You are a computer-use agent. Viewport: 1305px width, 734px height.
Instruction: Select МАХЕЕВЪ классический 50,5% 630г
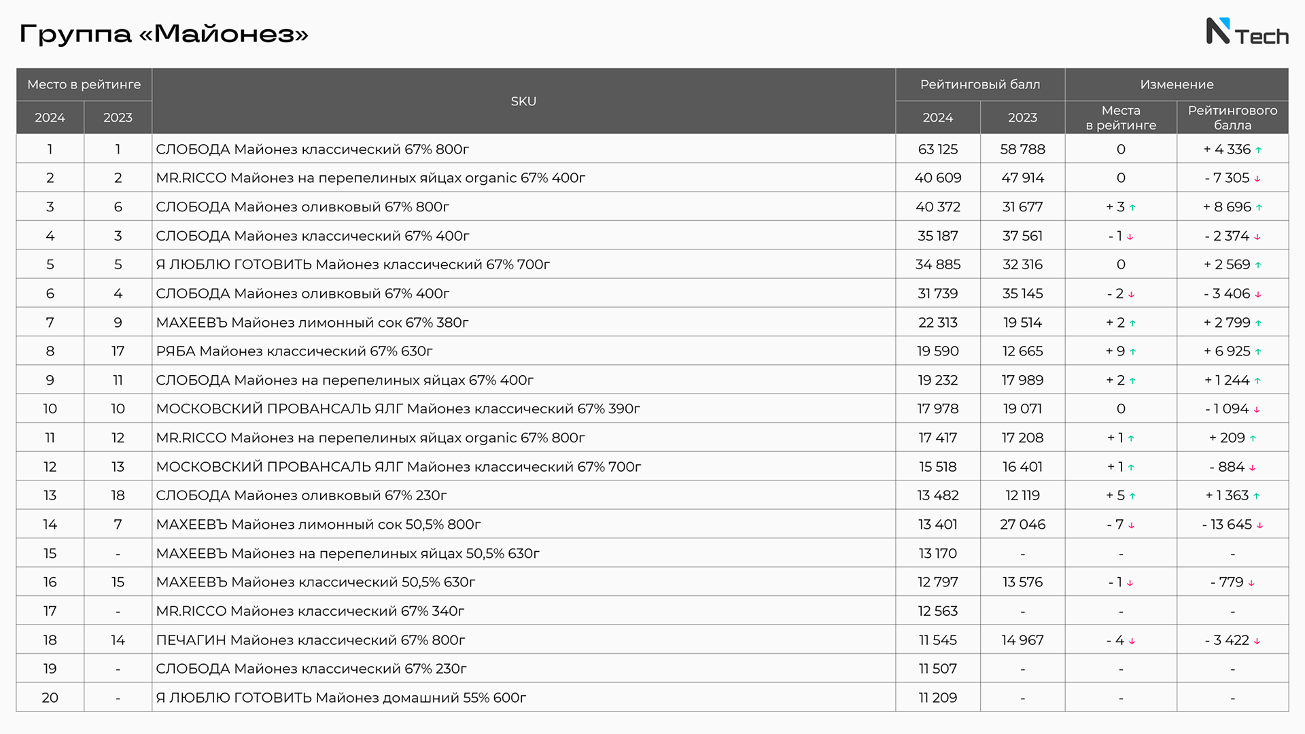[652, 582]
